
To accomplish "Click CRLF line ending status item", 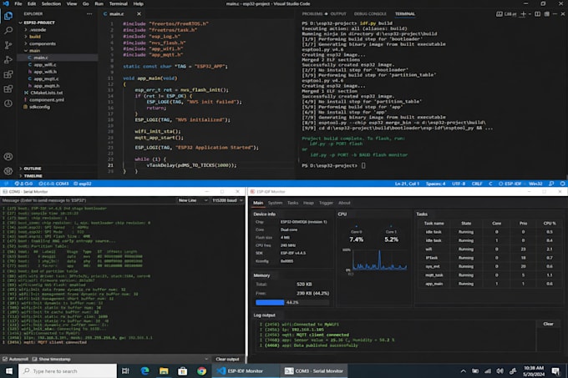I will (477, 184).
